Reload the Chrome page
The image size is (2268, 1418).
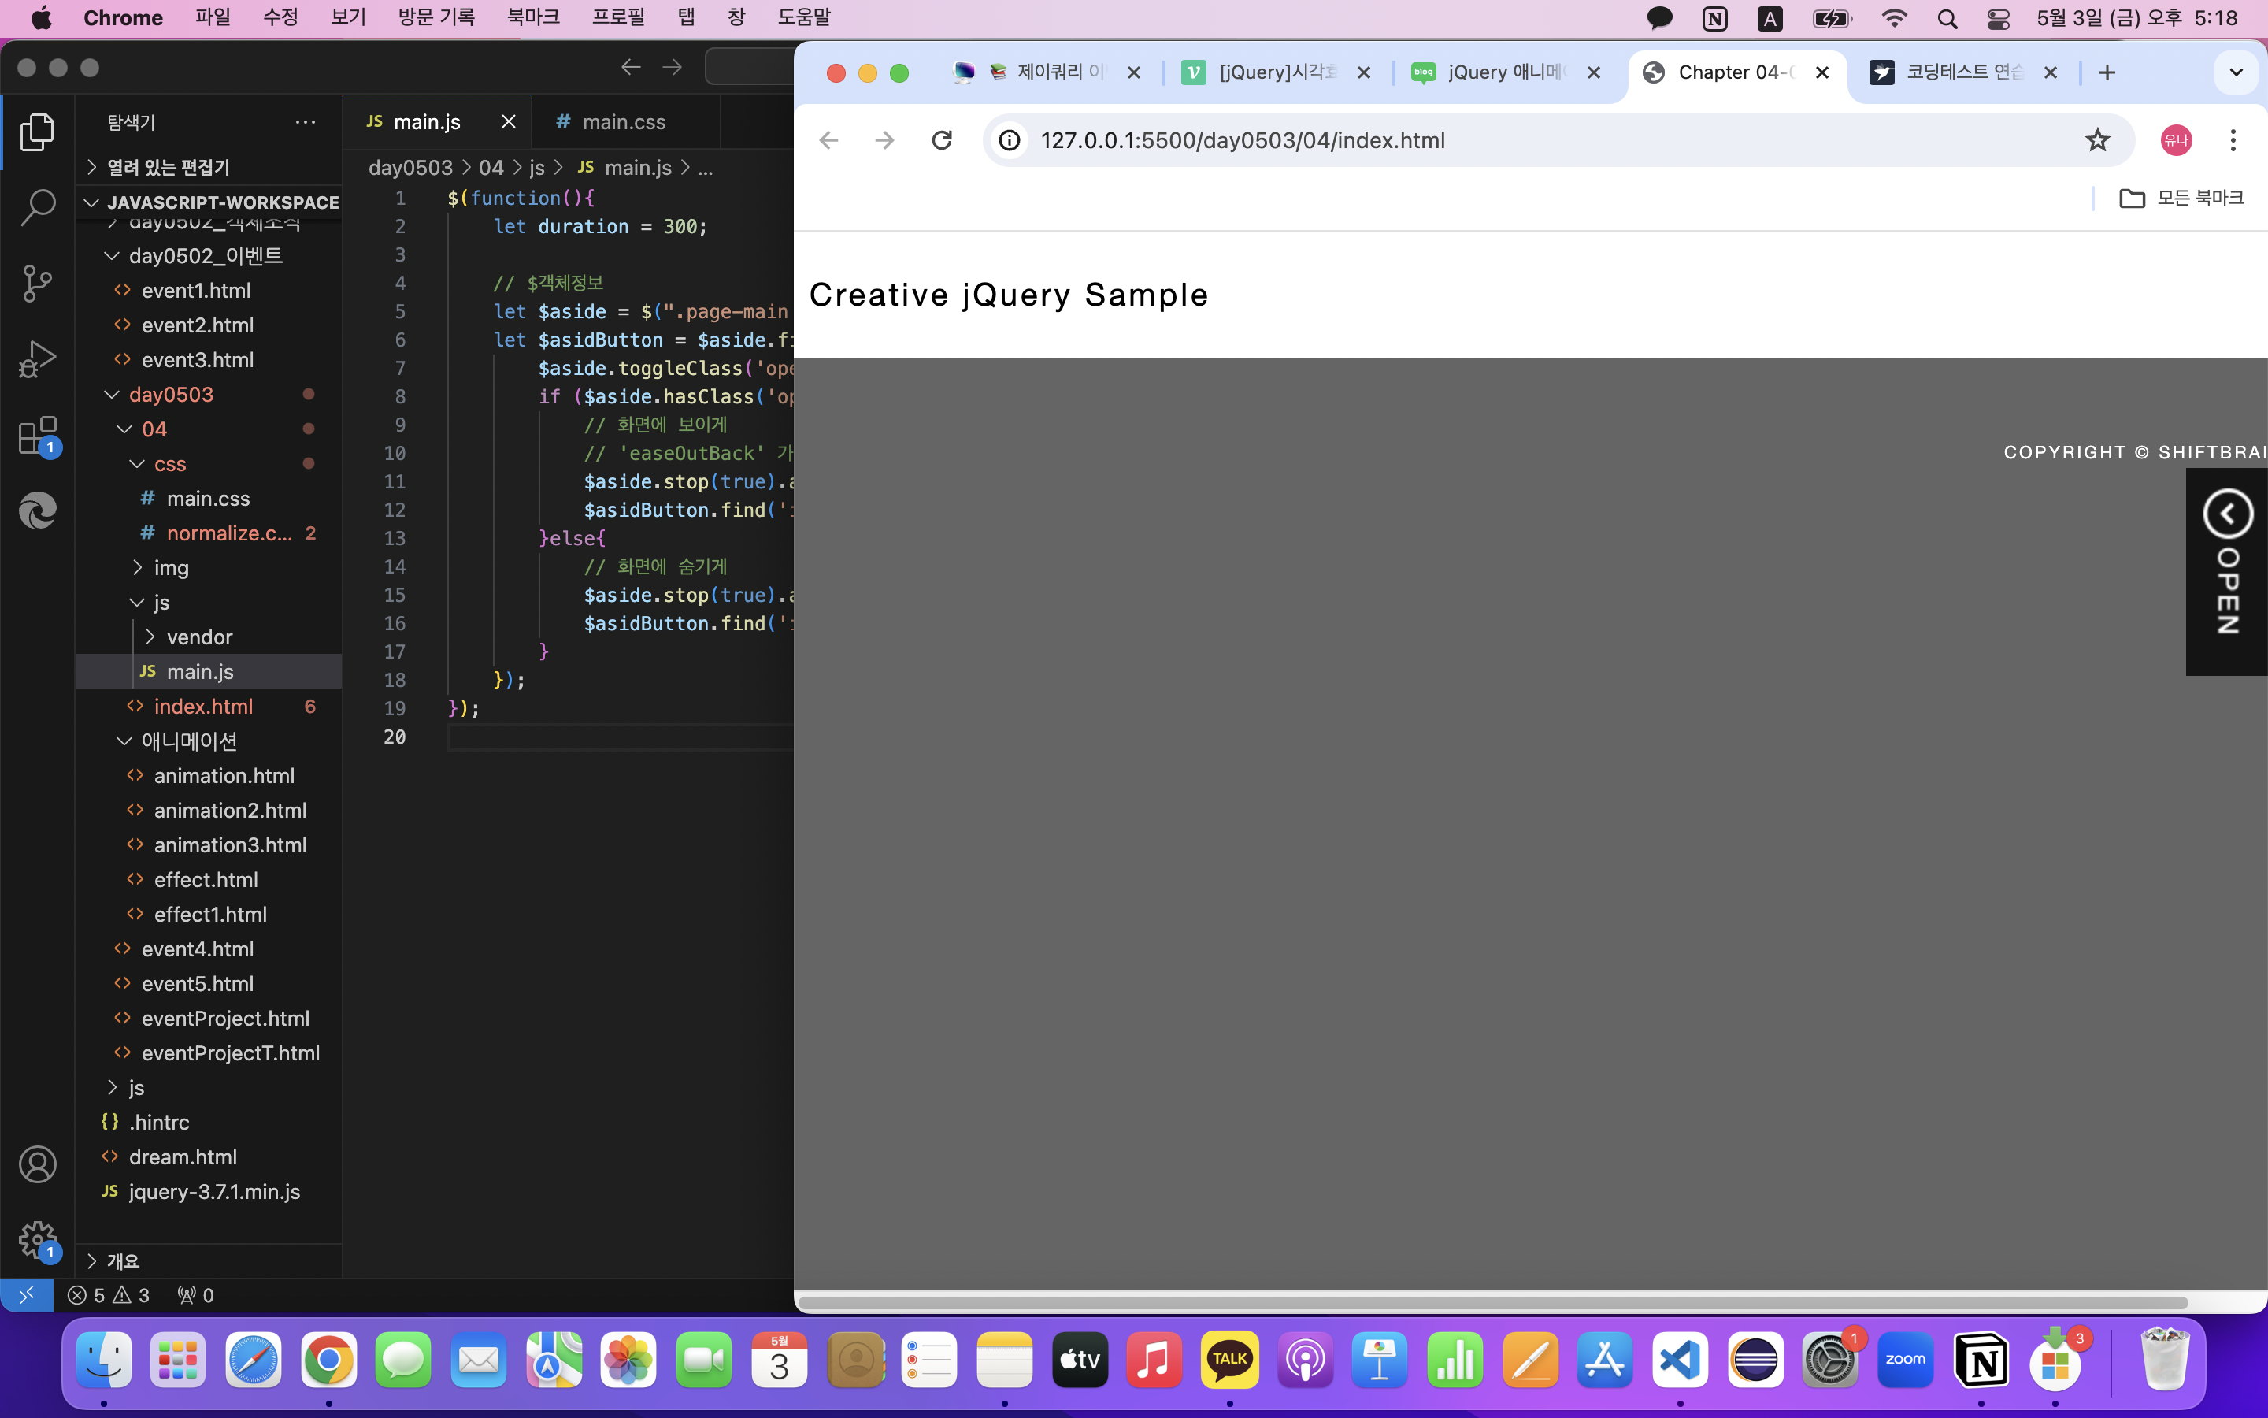tap(942, 141)
